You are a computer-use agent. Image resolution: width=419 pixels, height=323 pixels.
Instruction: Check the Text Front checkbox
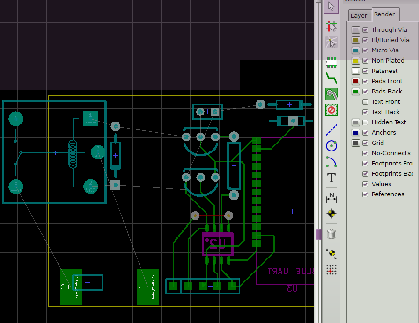[x=365, y=102]
